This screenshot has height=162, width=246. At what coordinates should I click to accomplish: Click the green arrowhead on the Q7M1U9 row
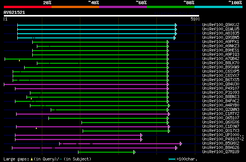[135, 152]
